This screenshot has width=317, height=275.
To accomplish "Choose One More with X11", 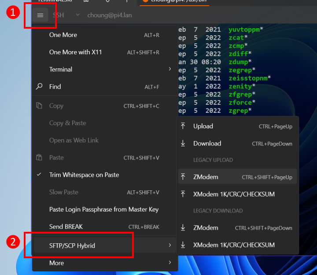I will [x=105, y=52].
